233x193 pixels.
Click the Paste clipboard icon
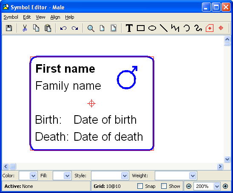tap(48, 28)
